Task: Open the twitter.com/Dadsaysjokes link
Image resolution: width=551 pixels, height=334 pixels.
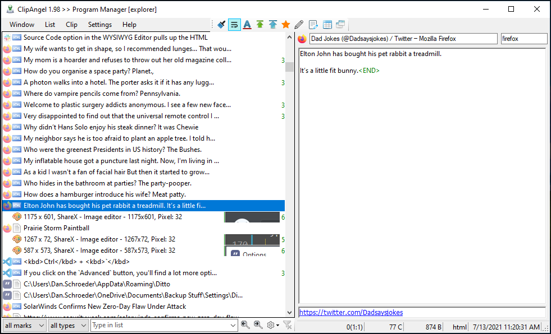Action: point(351,312)
